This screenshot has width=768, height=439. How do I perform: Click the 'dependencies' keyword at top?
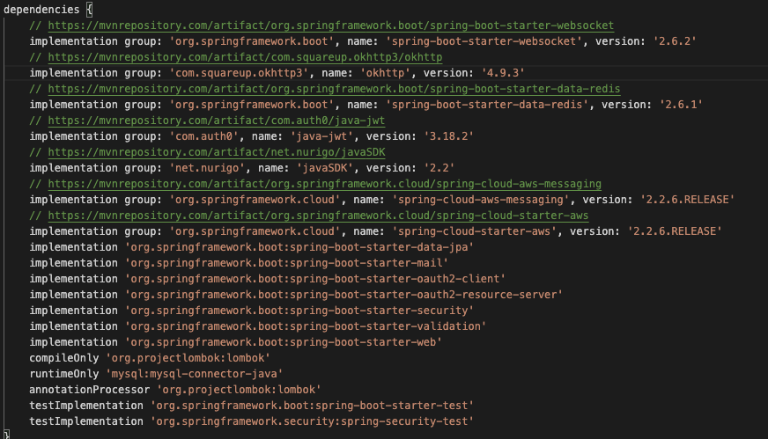pyautogui.click(x=41, y=10)
